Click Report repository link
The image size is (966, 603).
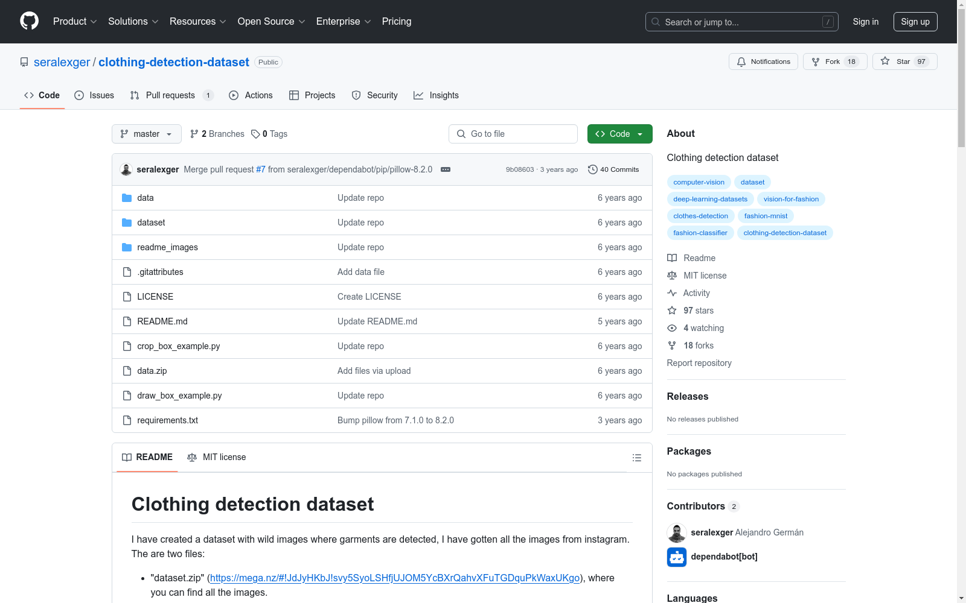(x=699, y=363)
